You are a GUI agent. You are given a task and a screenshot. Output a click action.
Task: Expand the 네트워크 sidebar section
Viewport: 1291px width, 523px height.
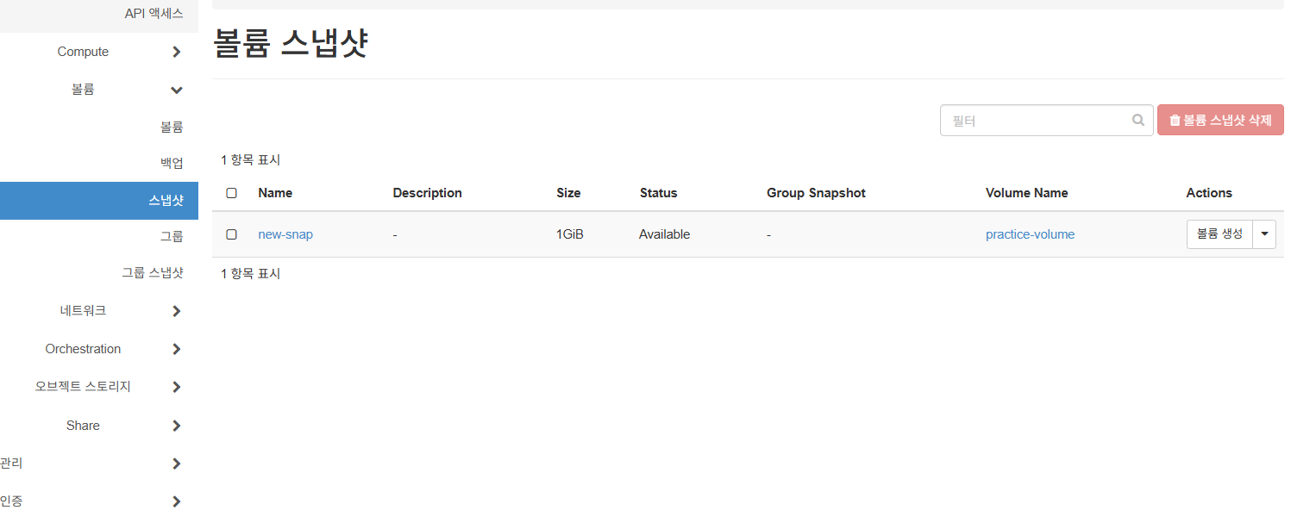[176, 311]
